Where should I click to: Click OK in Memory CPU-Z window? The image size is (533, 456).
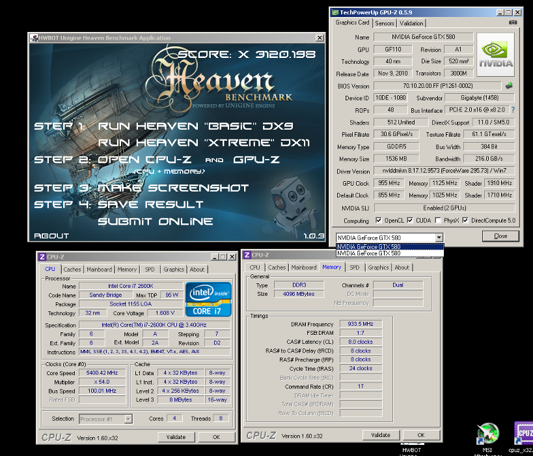pos(421,435)
